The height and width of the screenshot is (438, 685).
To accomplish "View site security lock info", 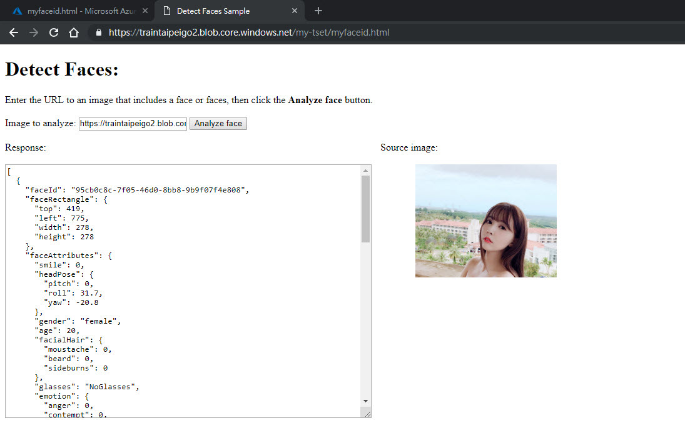I will coord(99,32).
